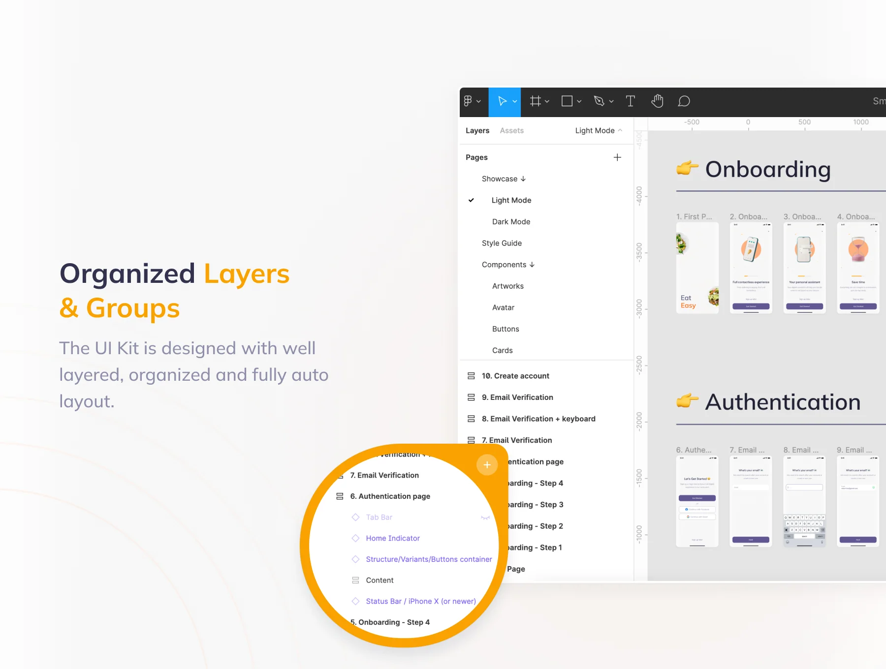Select 7. Email Verification in magnified view
Viewport: 886px width, 669px height.
[x=384, y=475]
